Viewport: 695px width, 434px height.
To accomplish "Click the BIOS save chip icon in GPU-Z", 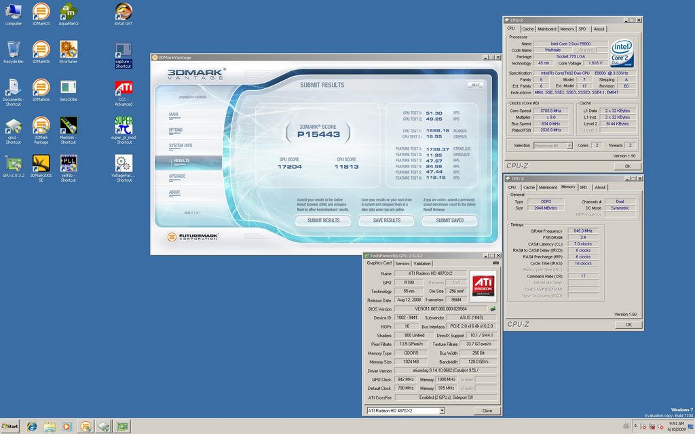I will (493, 309).
